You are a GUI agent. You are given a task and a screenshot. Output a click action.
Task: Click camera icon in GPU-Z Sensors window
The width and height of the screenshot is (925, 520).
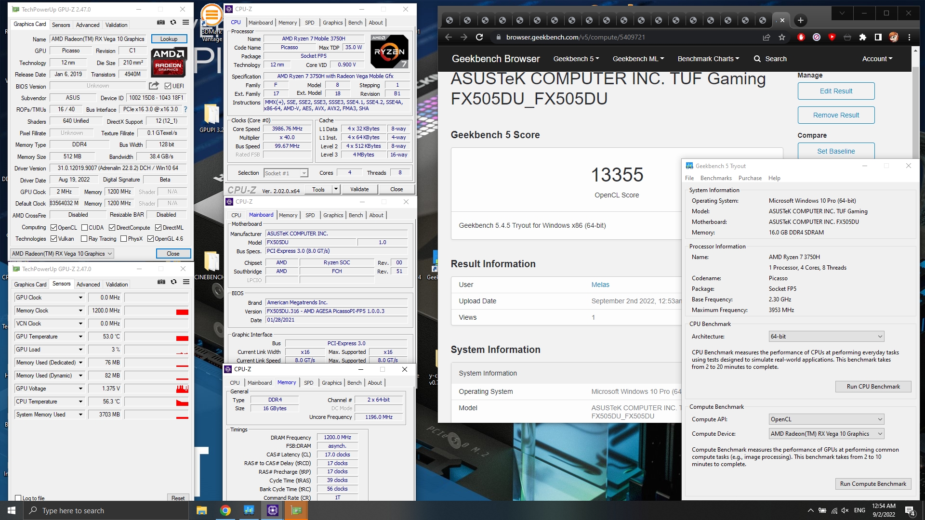tap(161, 282)
